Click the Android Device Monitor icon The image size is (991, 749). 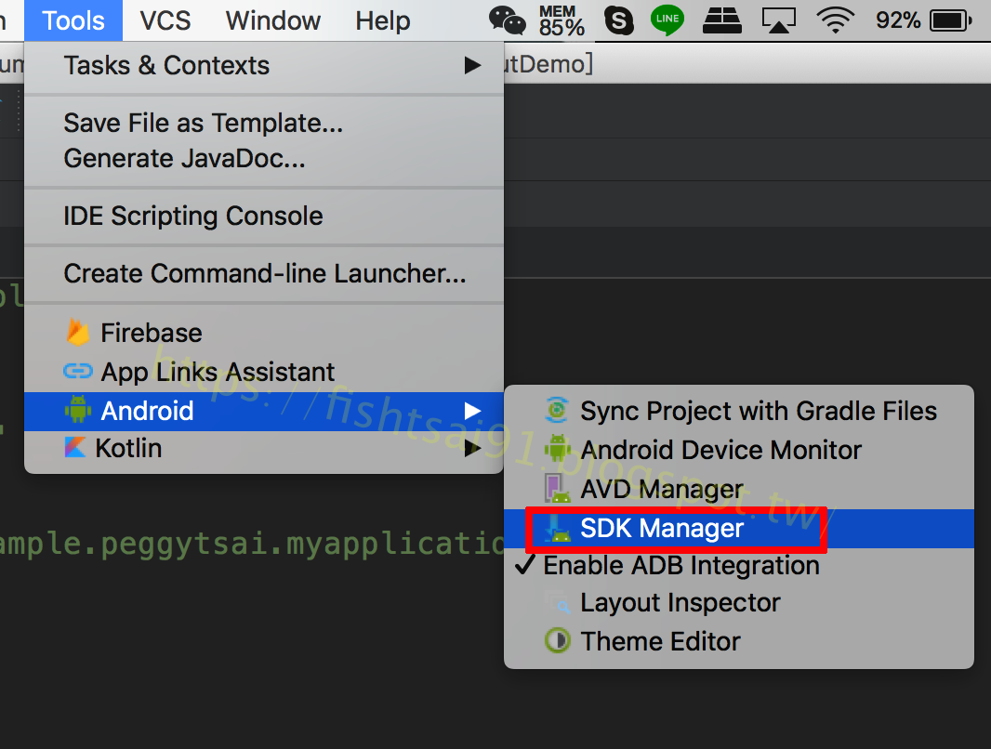coord(557,449)
